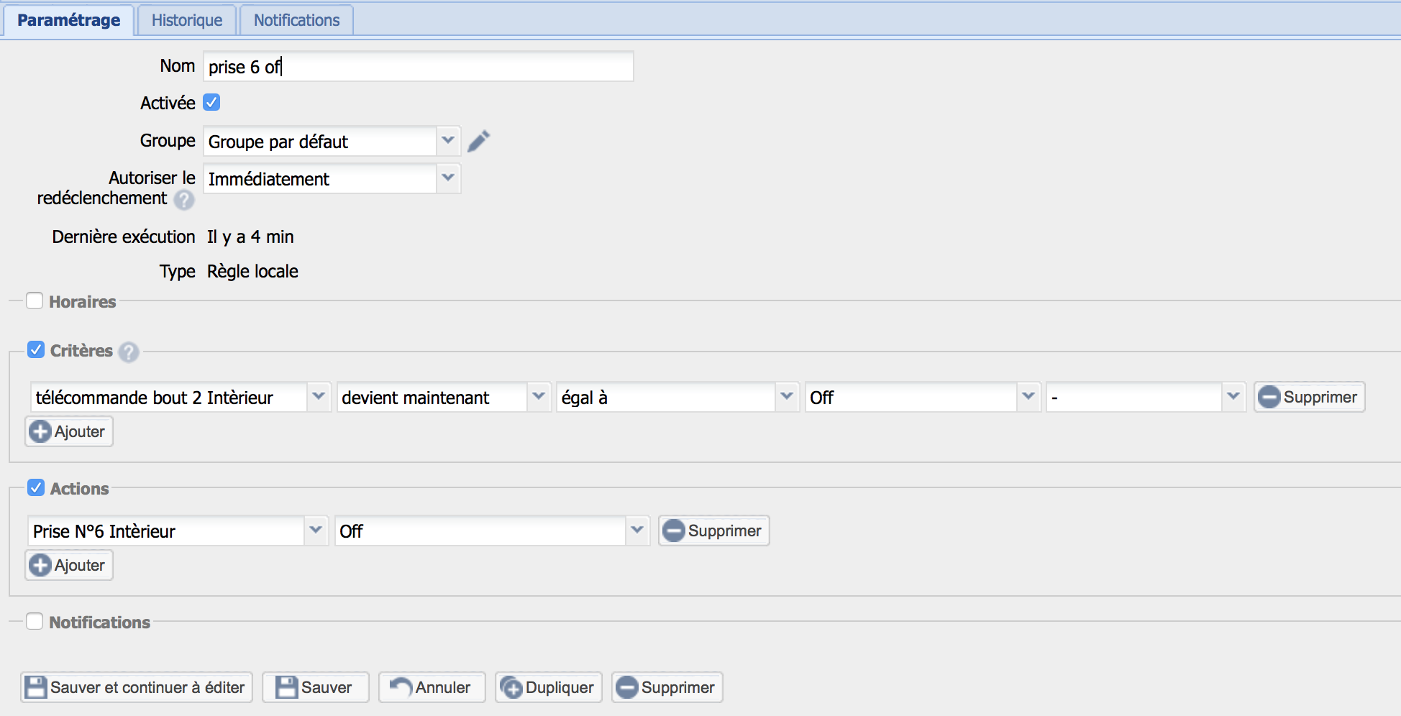Open the Notifications tab at top
The image size is (1401, 716).
click(296, 20)
